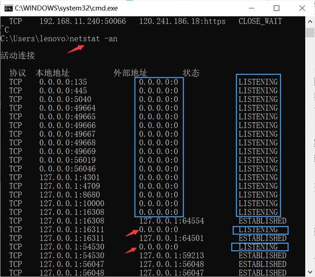This screenshot has width=315, height=277.
Task: Click the scrollbar down arrow
Action: tap(310, 272)
